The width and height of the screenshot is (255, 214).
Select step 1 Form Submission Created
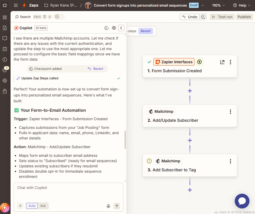190,66
